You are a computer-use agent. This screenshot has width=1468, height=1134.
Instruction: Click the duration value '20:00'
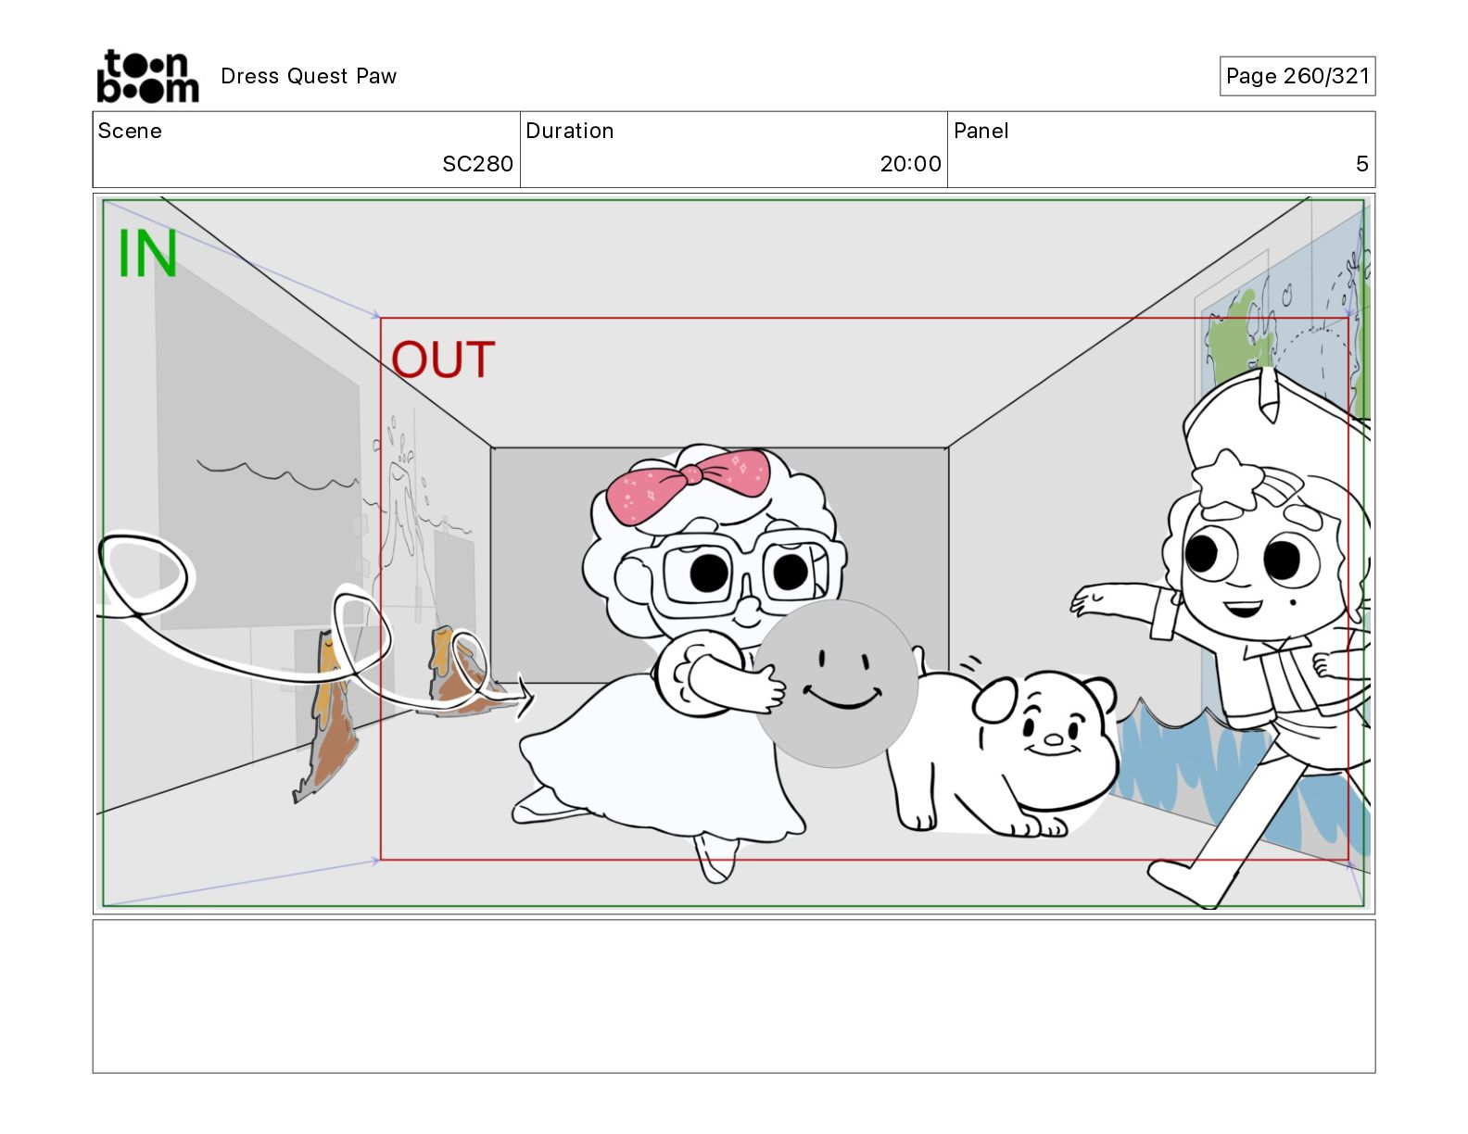pos(910,164)
